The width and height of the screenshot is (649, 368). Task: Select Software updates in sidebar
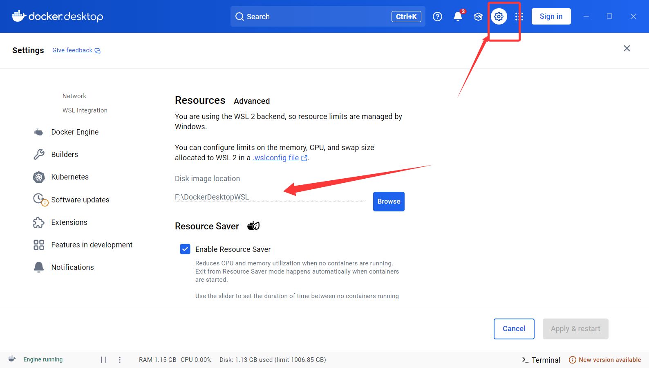click(80, 200)
